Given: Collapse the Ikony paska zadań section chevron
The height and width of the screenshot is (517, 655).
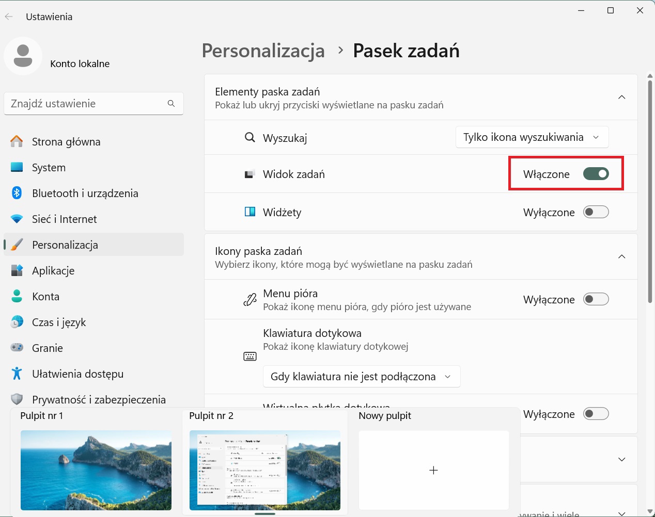Looking at the screenshot, I should tap(622, 257).
